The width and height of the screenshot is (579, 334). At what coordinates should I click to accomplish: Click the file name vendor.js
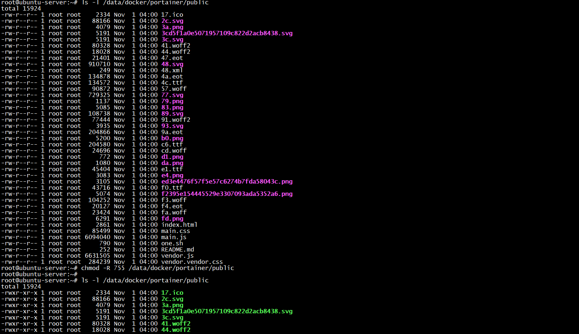coord(178,255)
